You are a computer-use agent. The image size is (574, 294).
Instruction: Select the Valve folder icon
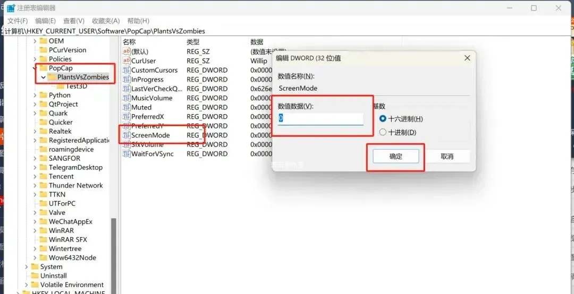coord(43,212)
